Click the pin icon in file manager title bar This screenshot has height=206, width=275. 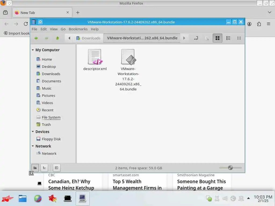pyautogui.click(x=40, y=22)
